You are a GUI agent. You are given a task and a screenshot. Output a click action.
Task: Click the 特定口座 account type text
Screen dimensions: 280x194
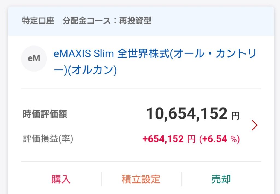[38, 21]
